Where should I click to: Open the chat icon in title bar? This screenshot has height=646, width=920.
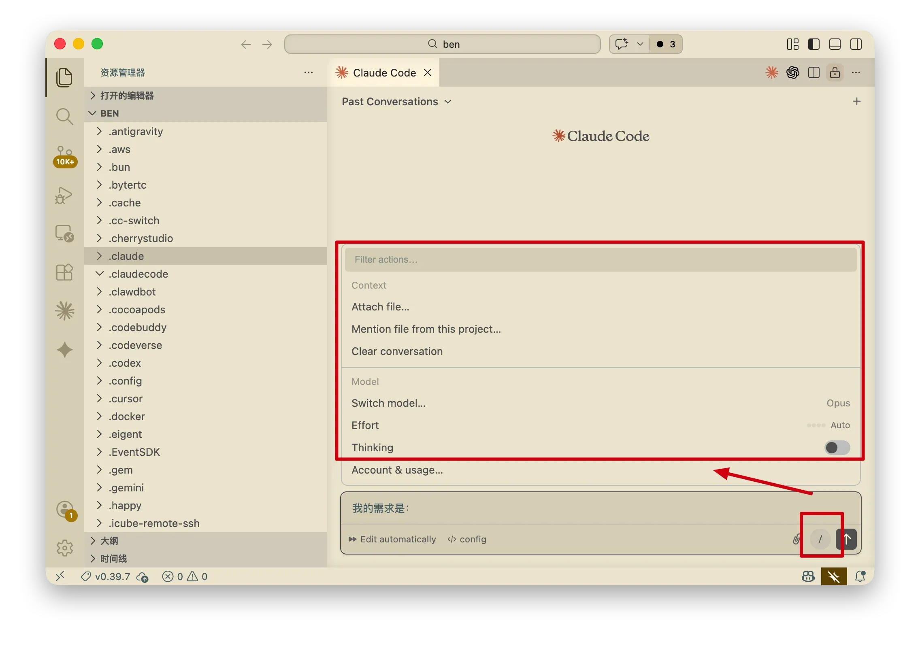click(622, 44)
